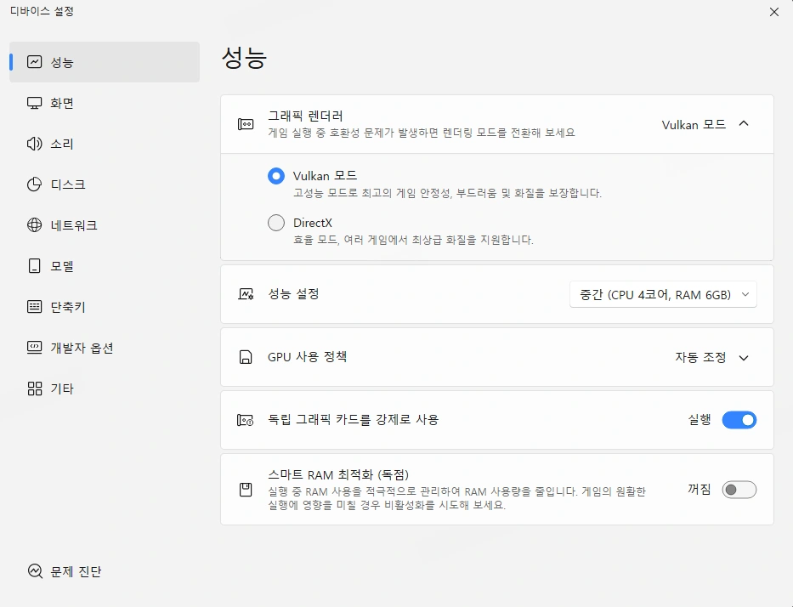Open the 소리 settings tab
The height and width of the screenshot is (607, 793).
coord(105,144)
